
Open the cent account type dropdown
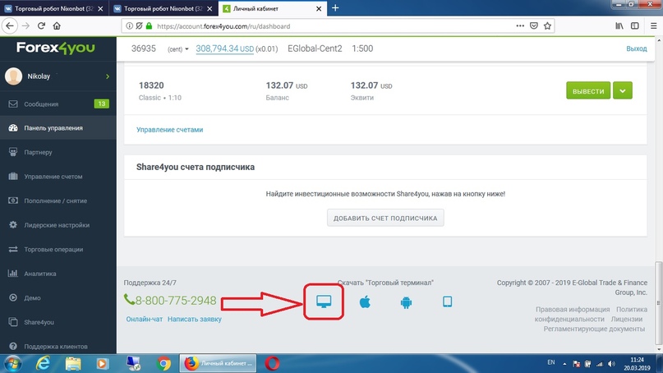pos(178,49)
